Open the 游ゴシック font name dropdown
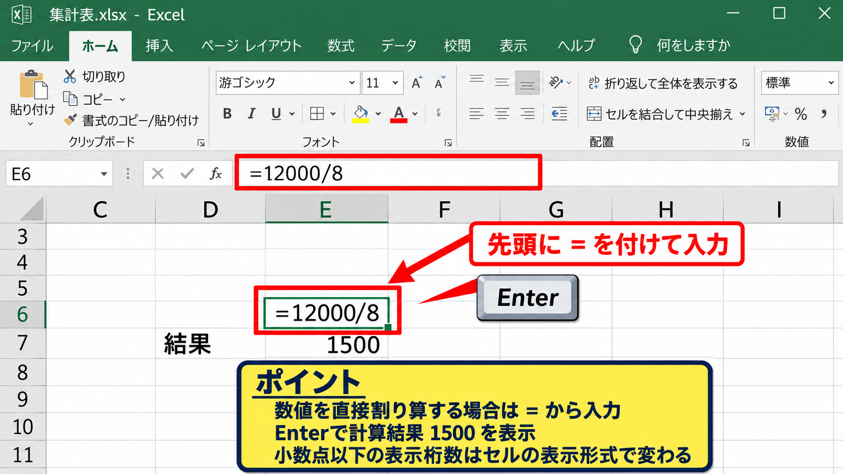The width and height of the screenshot is (843, 474). point(351,83)
